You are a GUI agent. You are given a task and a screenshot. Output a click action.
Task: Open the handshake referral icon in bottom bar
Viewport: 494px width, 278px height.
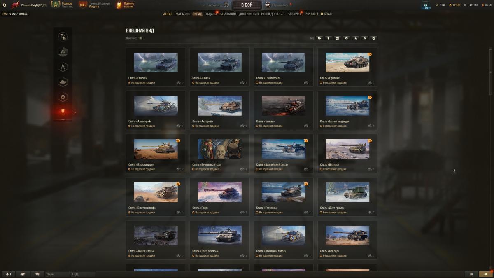23,274
